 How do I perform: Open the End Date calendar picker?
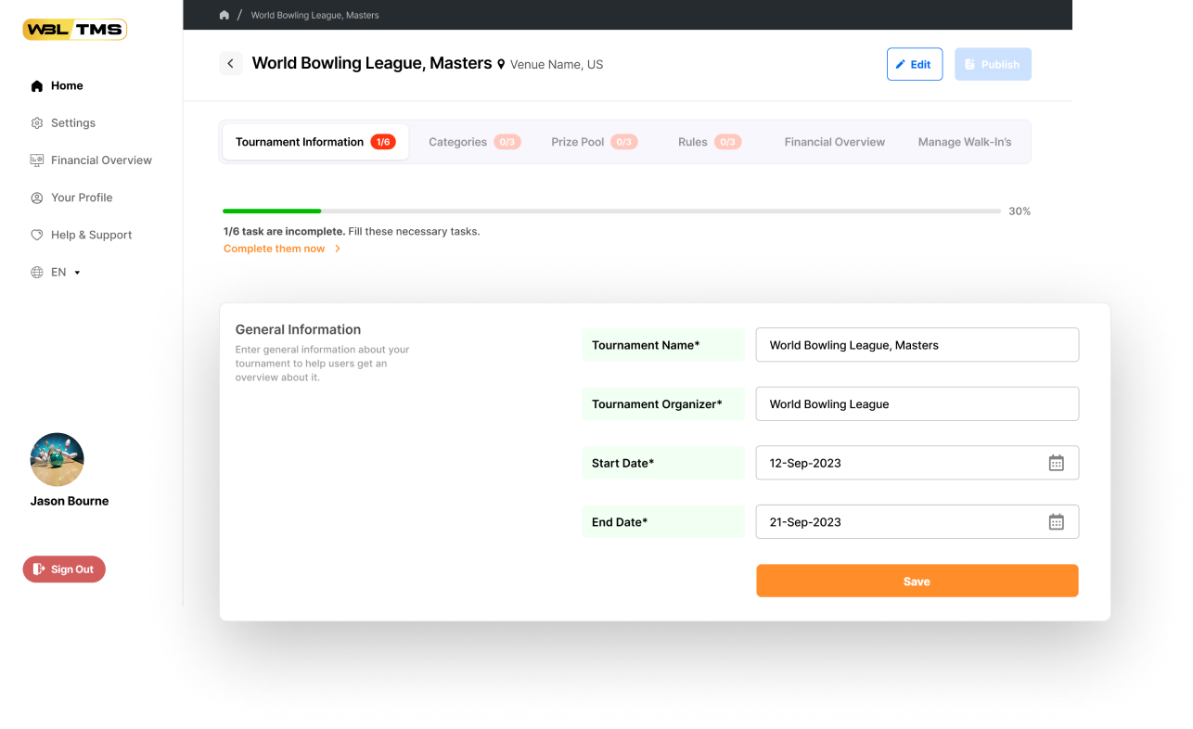(x=1056, y=522)
